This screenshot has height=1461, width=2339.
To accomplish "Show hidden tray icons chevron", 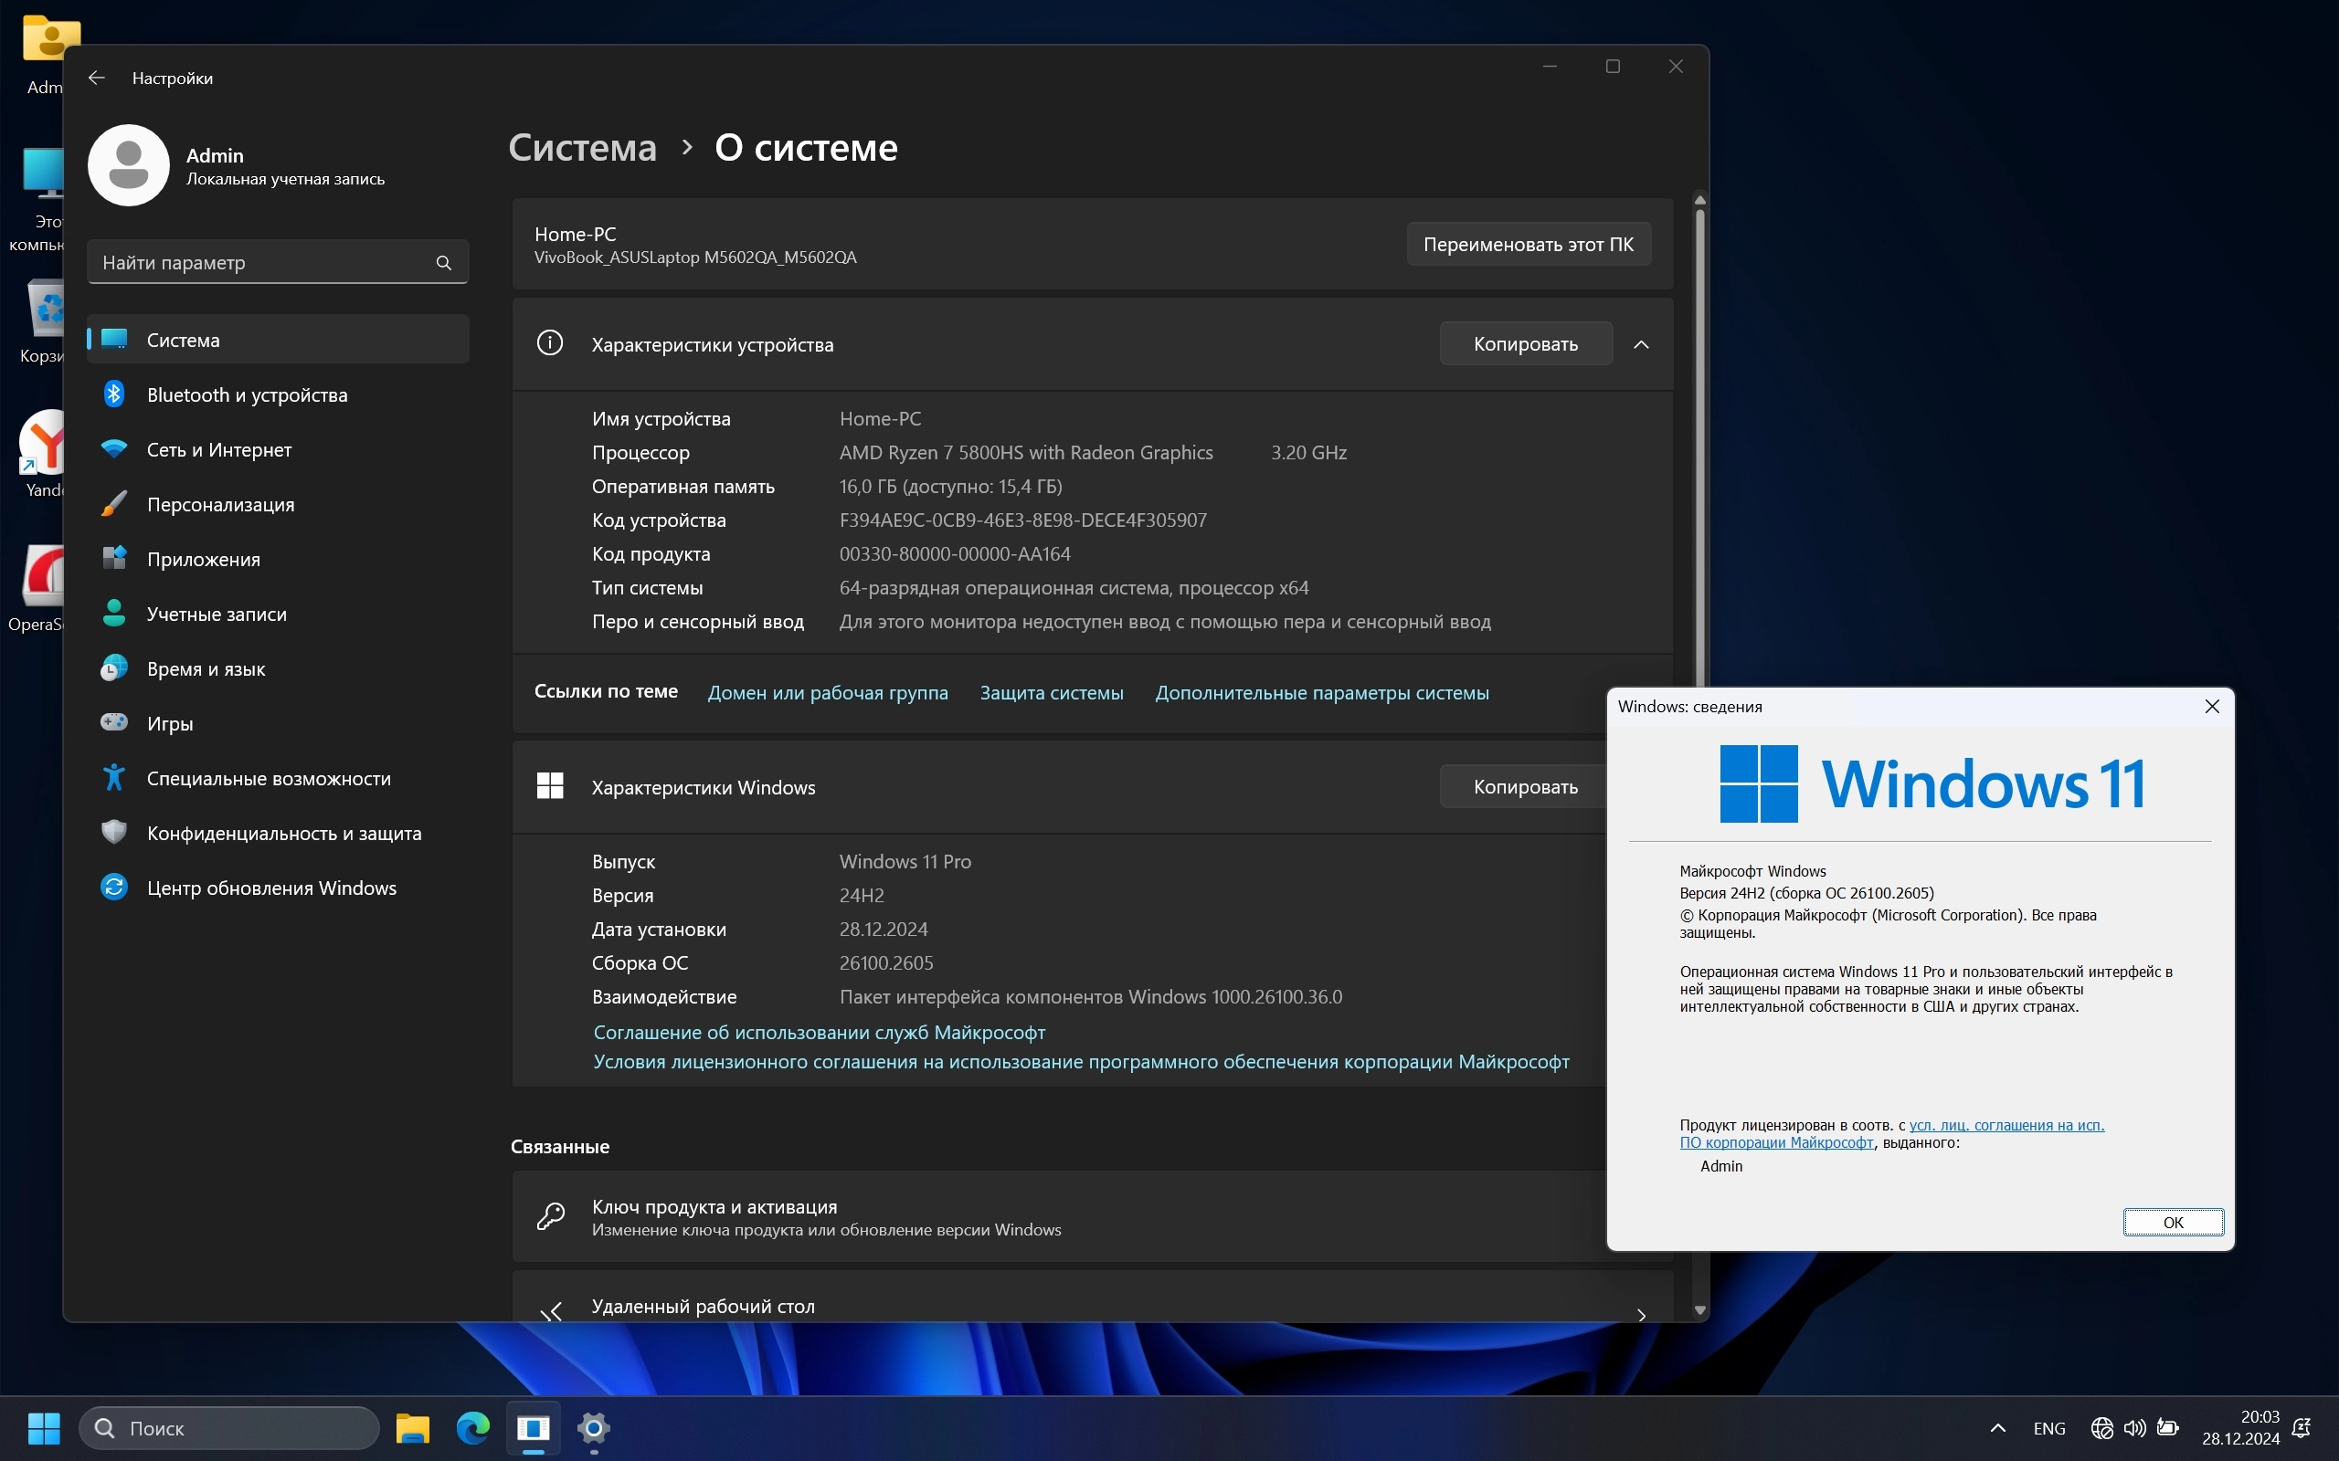I will click(x=1998, y=1428).
